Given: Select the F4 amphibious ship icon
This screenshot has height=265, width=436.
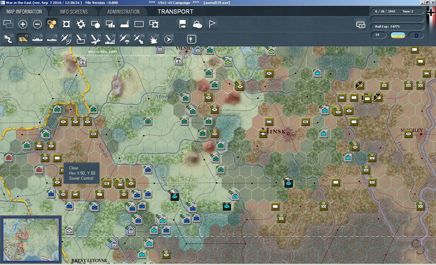Looking at the screenshot, I should (52, 39).
